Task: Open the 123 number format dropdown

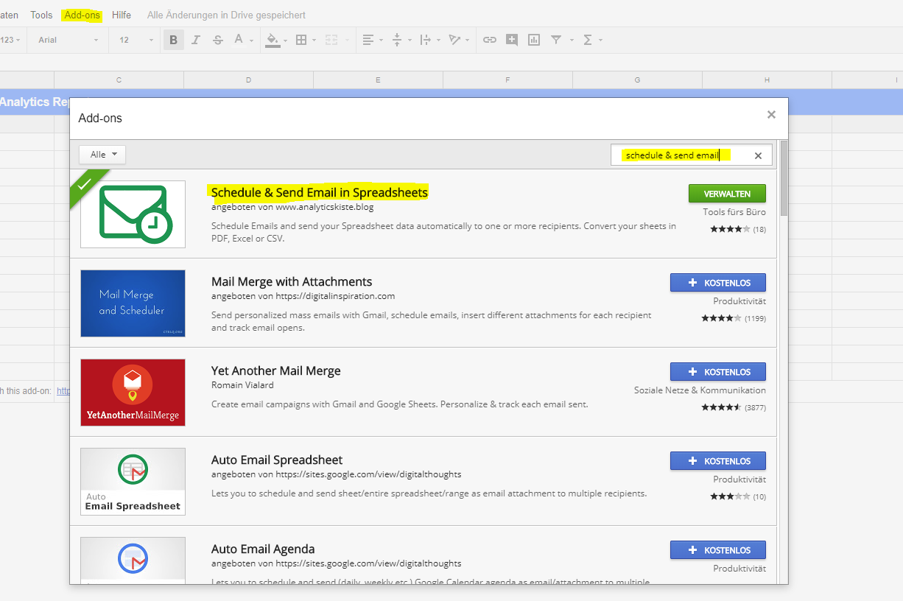Action: [x=10, y=40]
